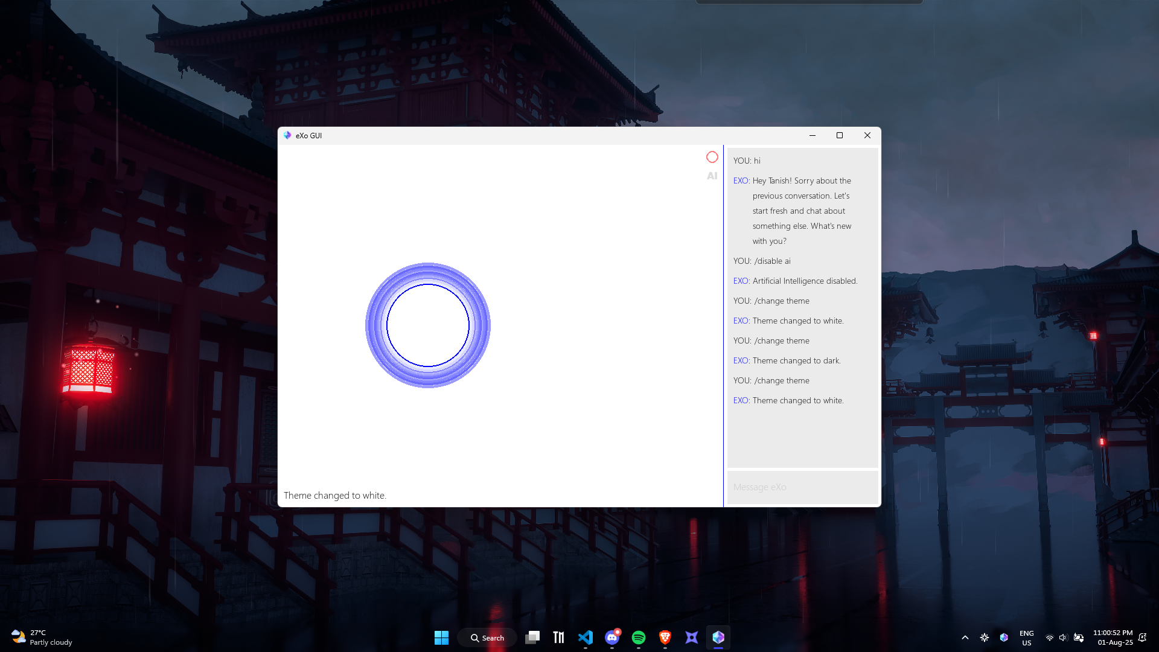Open Spotify from the taskbar
Screen dimensions: 1159x652
tap(639, 638)
